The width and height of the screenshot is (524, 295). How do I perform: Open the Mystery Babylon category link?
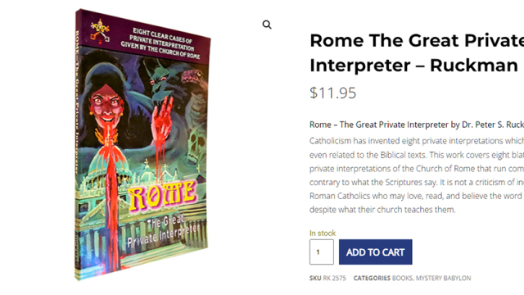[444, 278]
